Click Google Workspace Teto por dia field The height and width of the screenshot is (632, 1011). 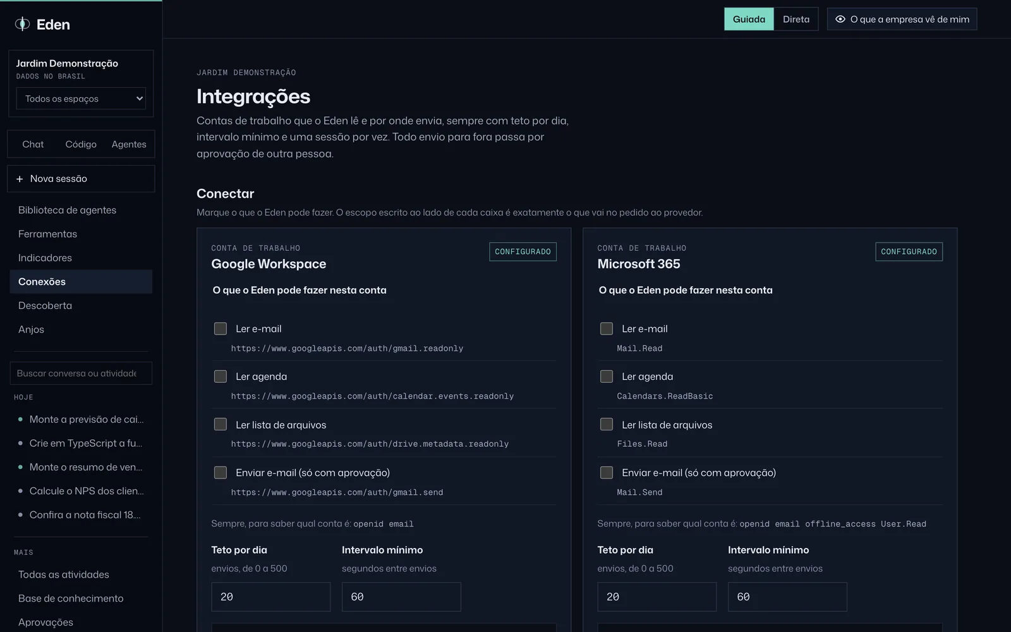(271, 597)
